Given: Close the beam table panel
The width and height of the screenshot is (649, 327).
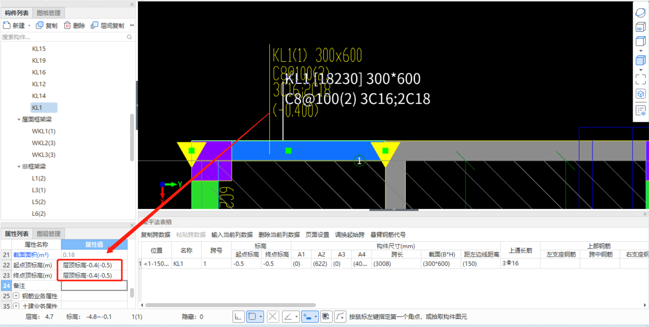Looking at the screenshot, I should click(645, 214).
